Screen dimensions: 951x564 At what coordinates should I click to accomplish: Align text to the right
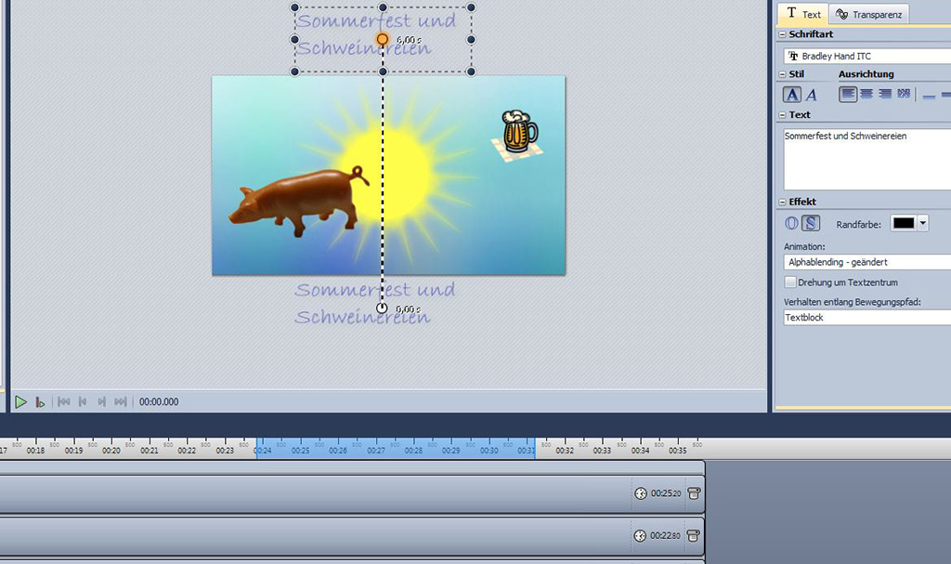click(885, 94)
